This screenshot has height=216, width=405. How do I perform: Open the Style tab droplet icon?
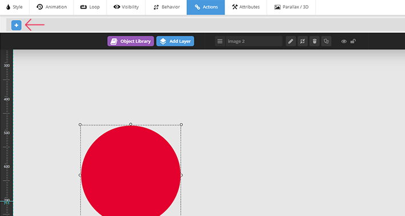8,7
